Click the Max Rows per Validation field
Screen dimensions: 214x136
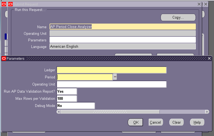pyautogui.click(x=67, y=98)
